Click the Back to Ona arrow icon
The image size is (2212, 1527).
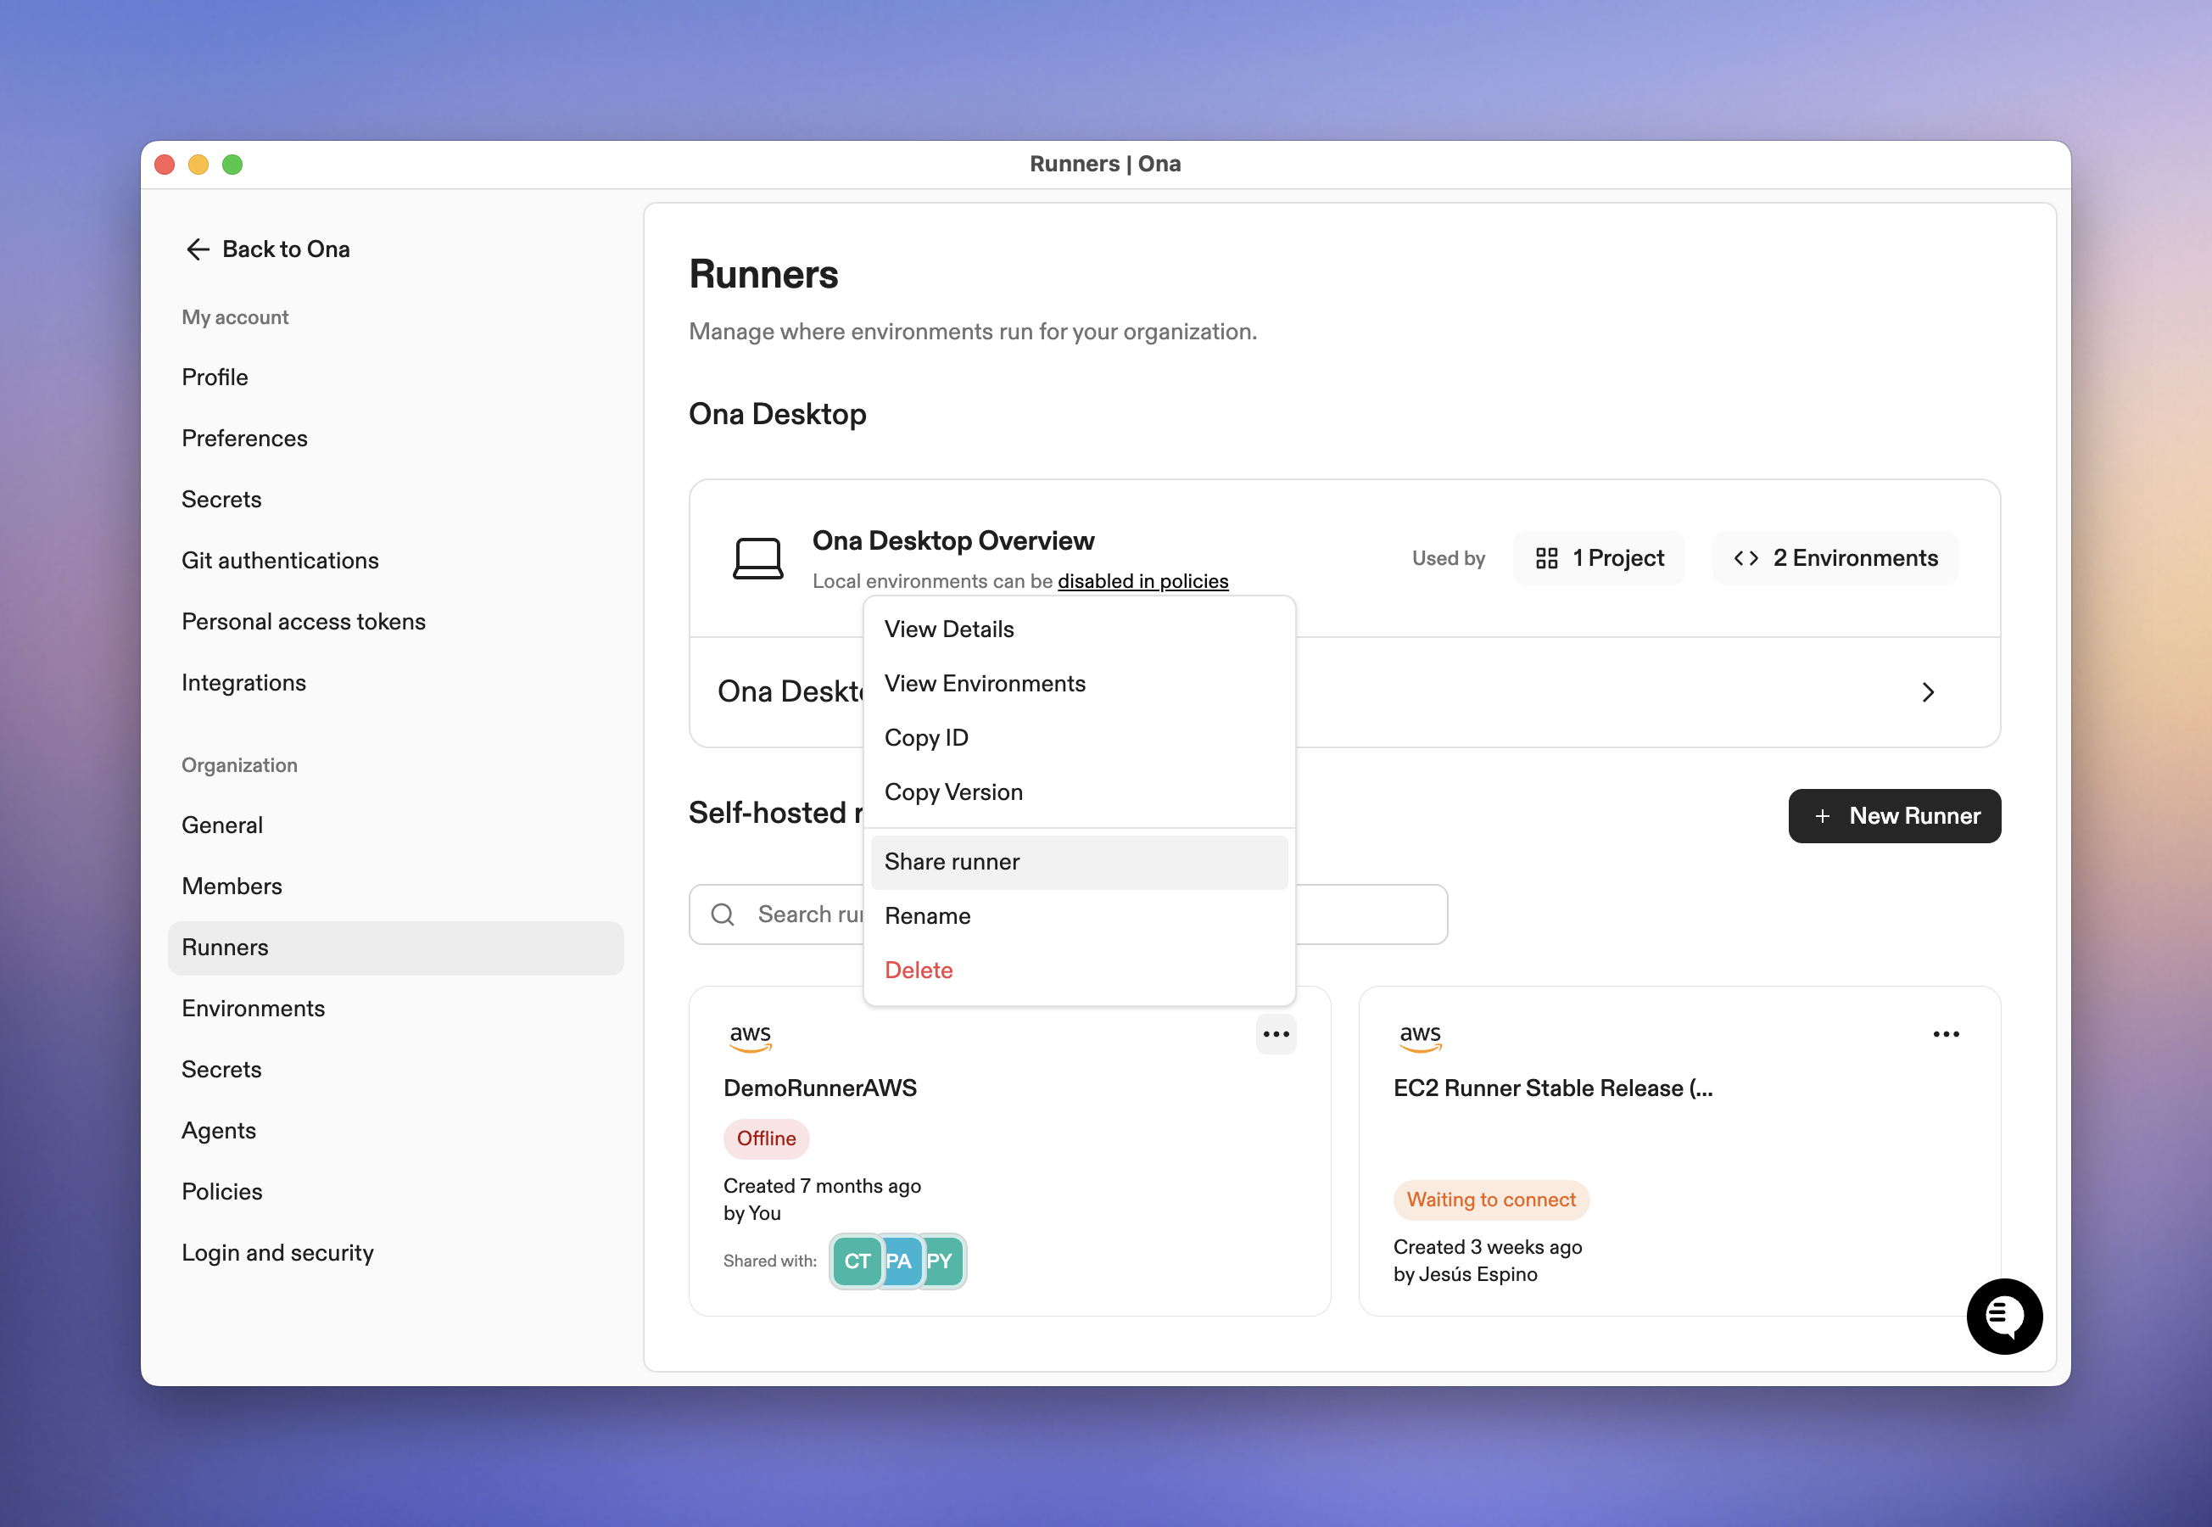coord(197,249)
